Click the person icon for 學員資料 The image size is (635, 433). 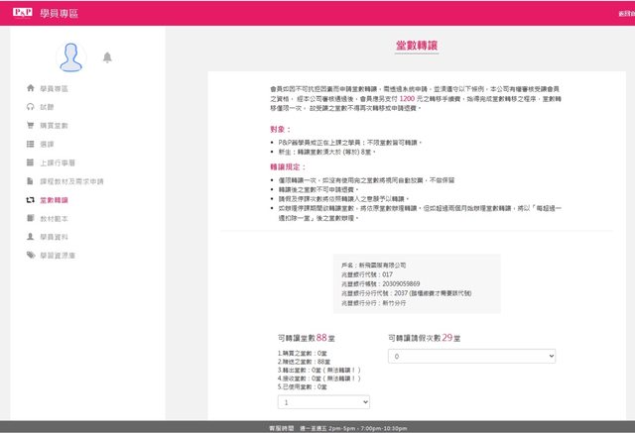tap(30, 238)
